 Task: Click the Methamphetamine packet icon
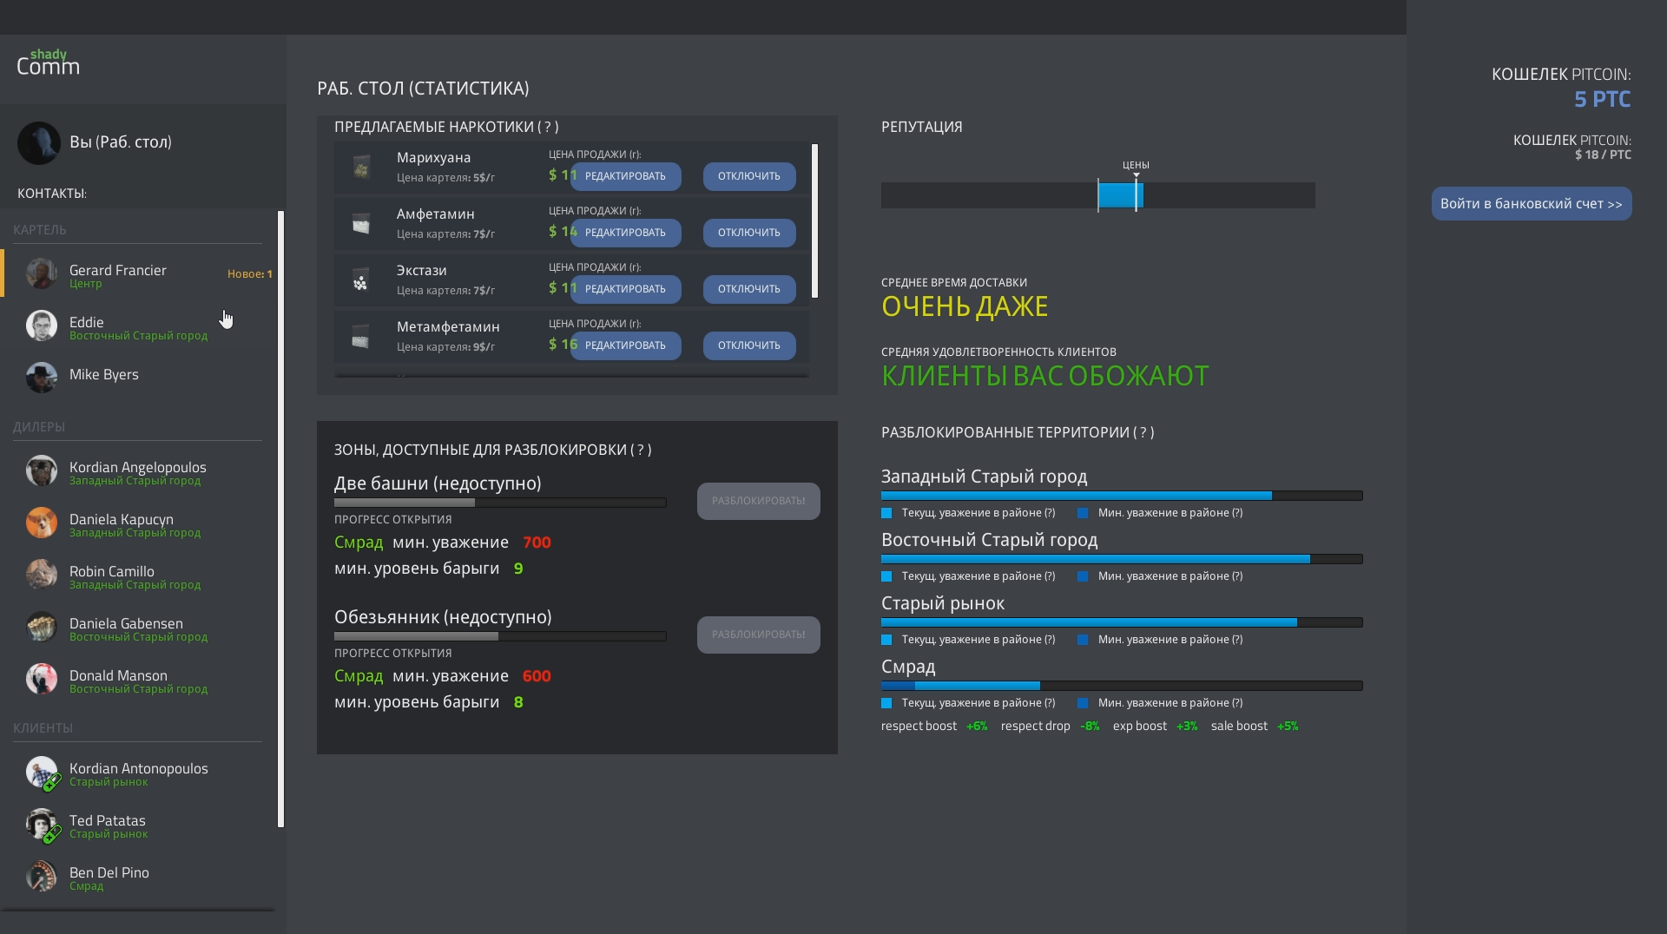click(x=361, y=338)
